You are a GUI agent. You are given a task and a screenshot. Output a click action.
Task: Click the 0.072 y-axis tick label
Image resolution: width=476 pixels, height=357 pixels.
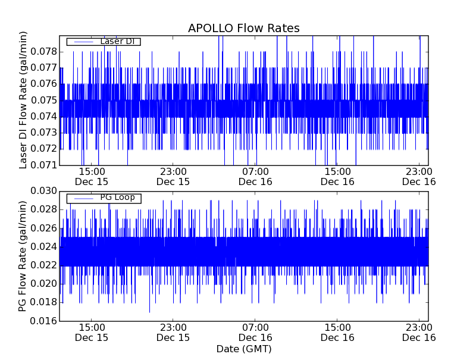[43, 149]
